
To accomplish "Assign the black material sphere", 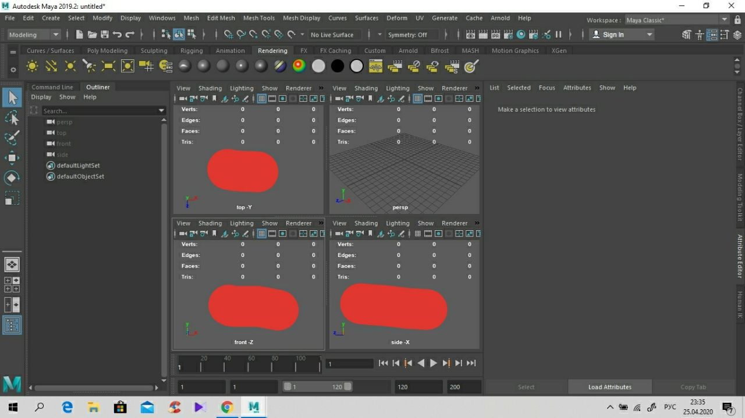I will (338, 66).
